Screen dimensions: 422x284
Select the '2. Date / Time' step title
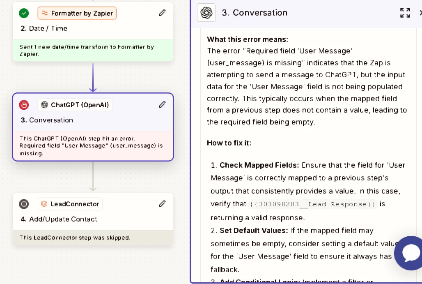(44, 28)
